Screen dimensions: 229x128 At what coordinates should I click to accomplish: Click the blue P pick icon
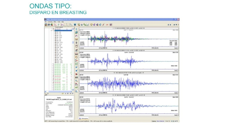(76, 67)
